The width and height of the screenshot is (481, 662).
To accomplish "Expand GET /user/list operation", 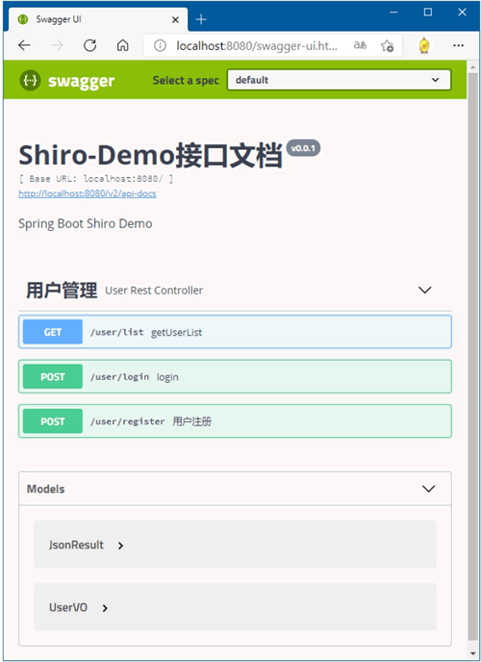I will [x=235, y=332].
